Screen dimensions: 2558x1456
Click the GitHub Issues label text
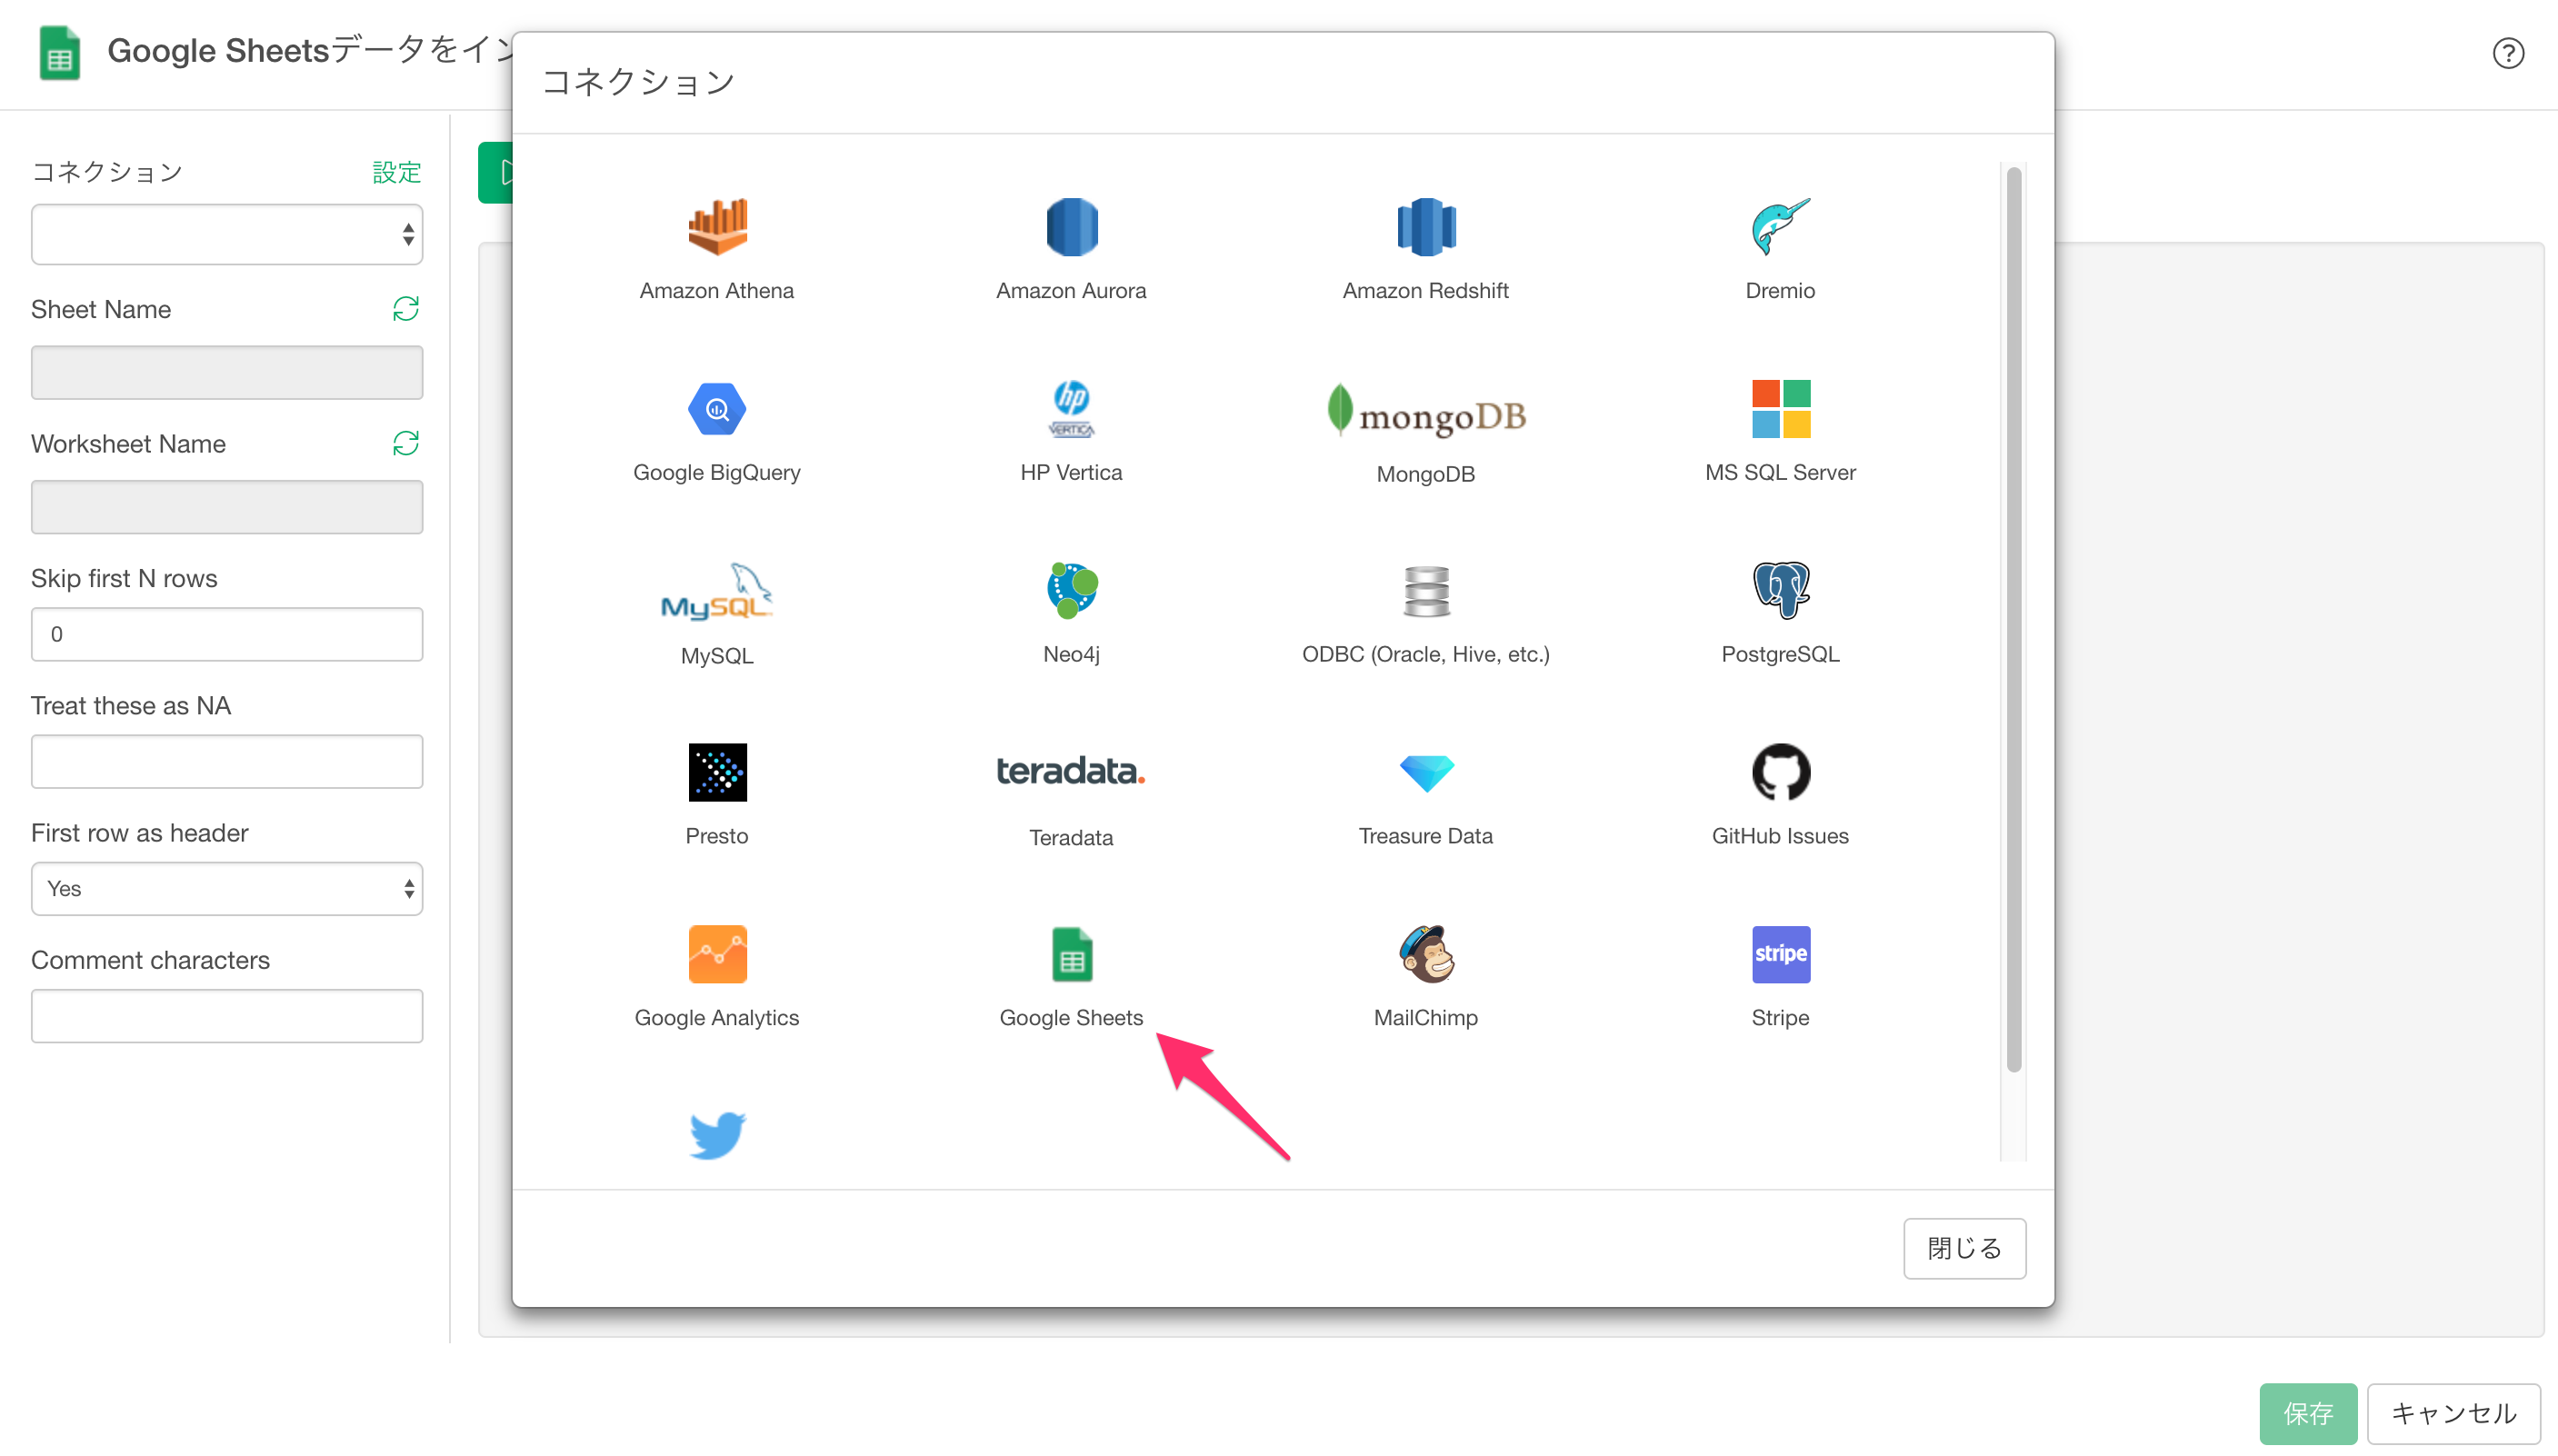coord(1780,836)
